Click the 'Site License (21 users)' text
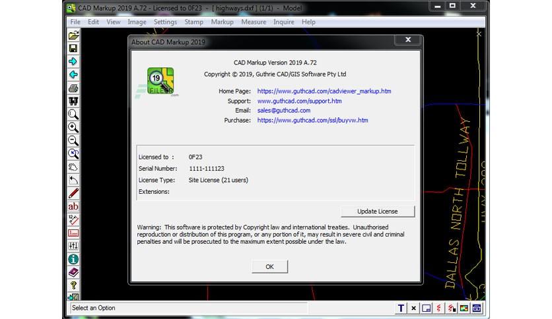The width and height of the screenshot is (552, 319). (x=219, y=180)
